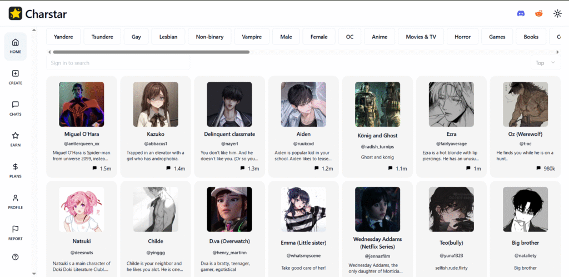Open Natsuki character avatar

point(82,210)
